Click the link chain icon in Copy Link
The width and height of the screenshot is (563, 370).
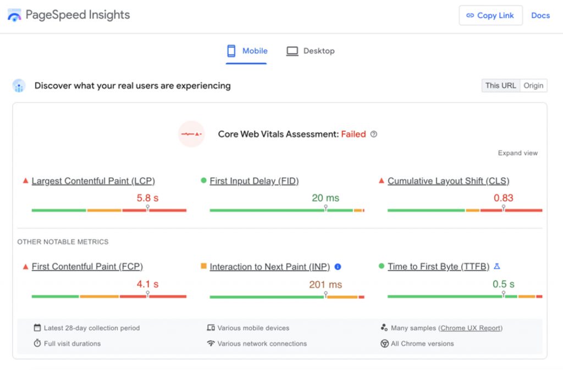click(x=470, y=15)
